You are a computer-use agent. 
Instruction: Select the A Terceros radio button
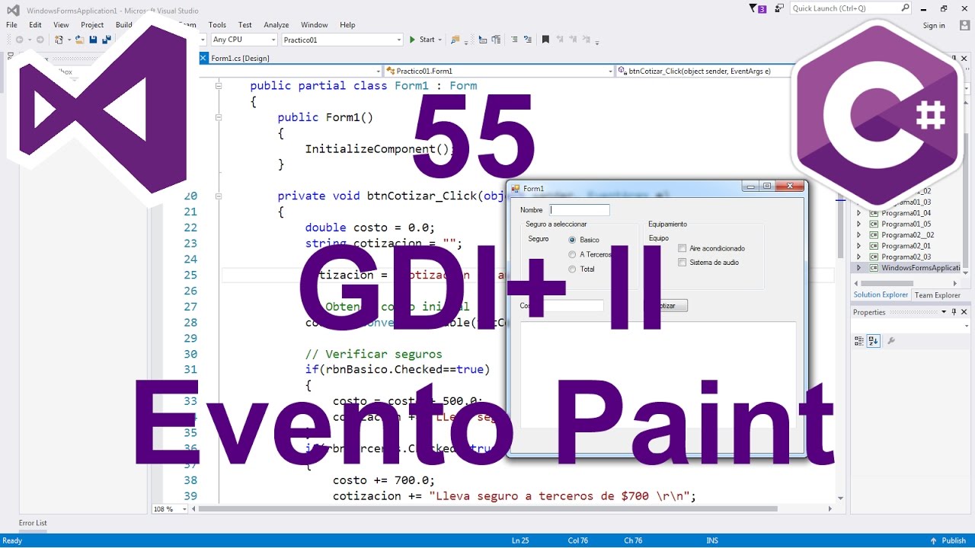[x=572, y=254]
